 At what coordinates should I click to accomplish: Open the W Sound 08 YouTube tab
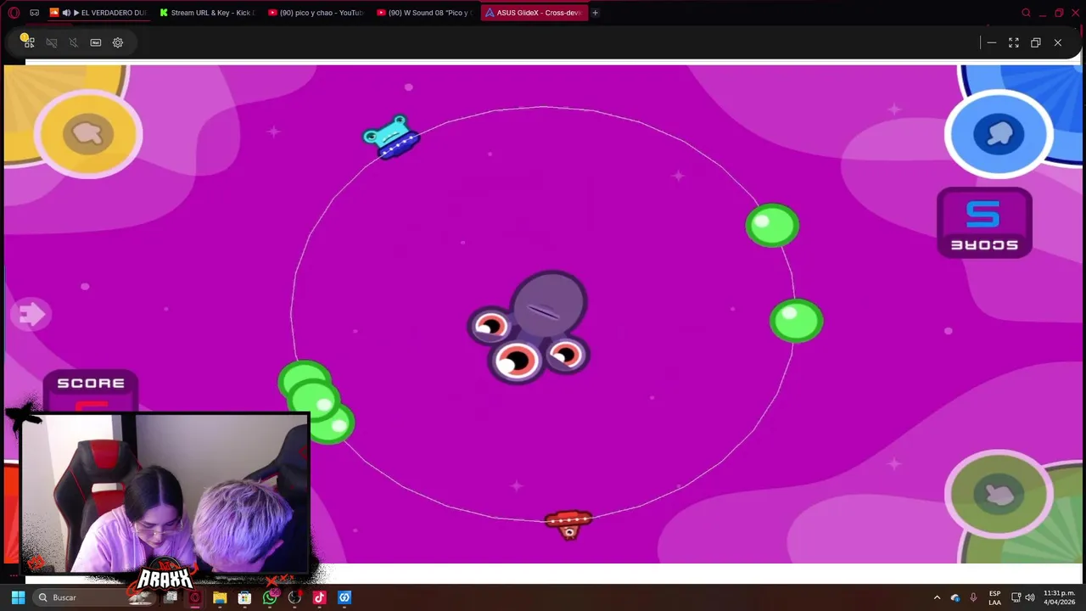[423, 13]
